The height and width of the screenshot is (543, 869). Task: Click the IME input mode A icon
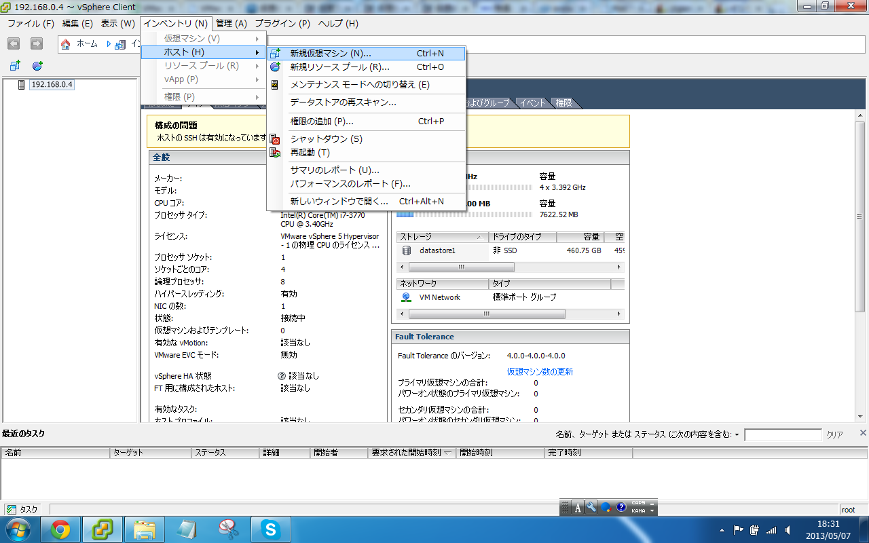click(578, 507)
